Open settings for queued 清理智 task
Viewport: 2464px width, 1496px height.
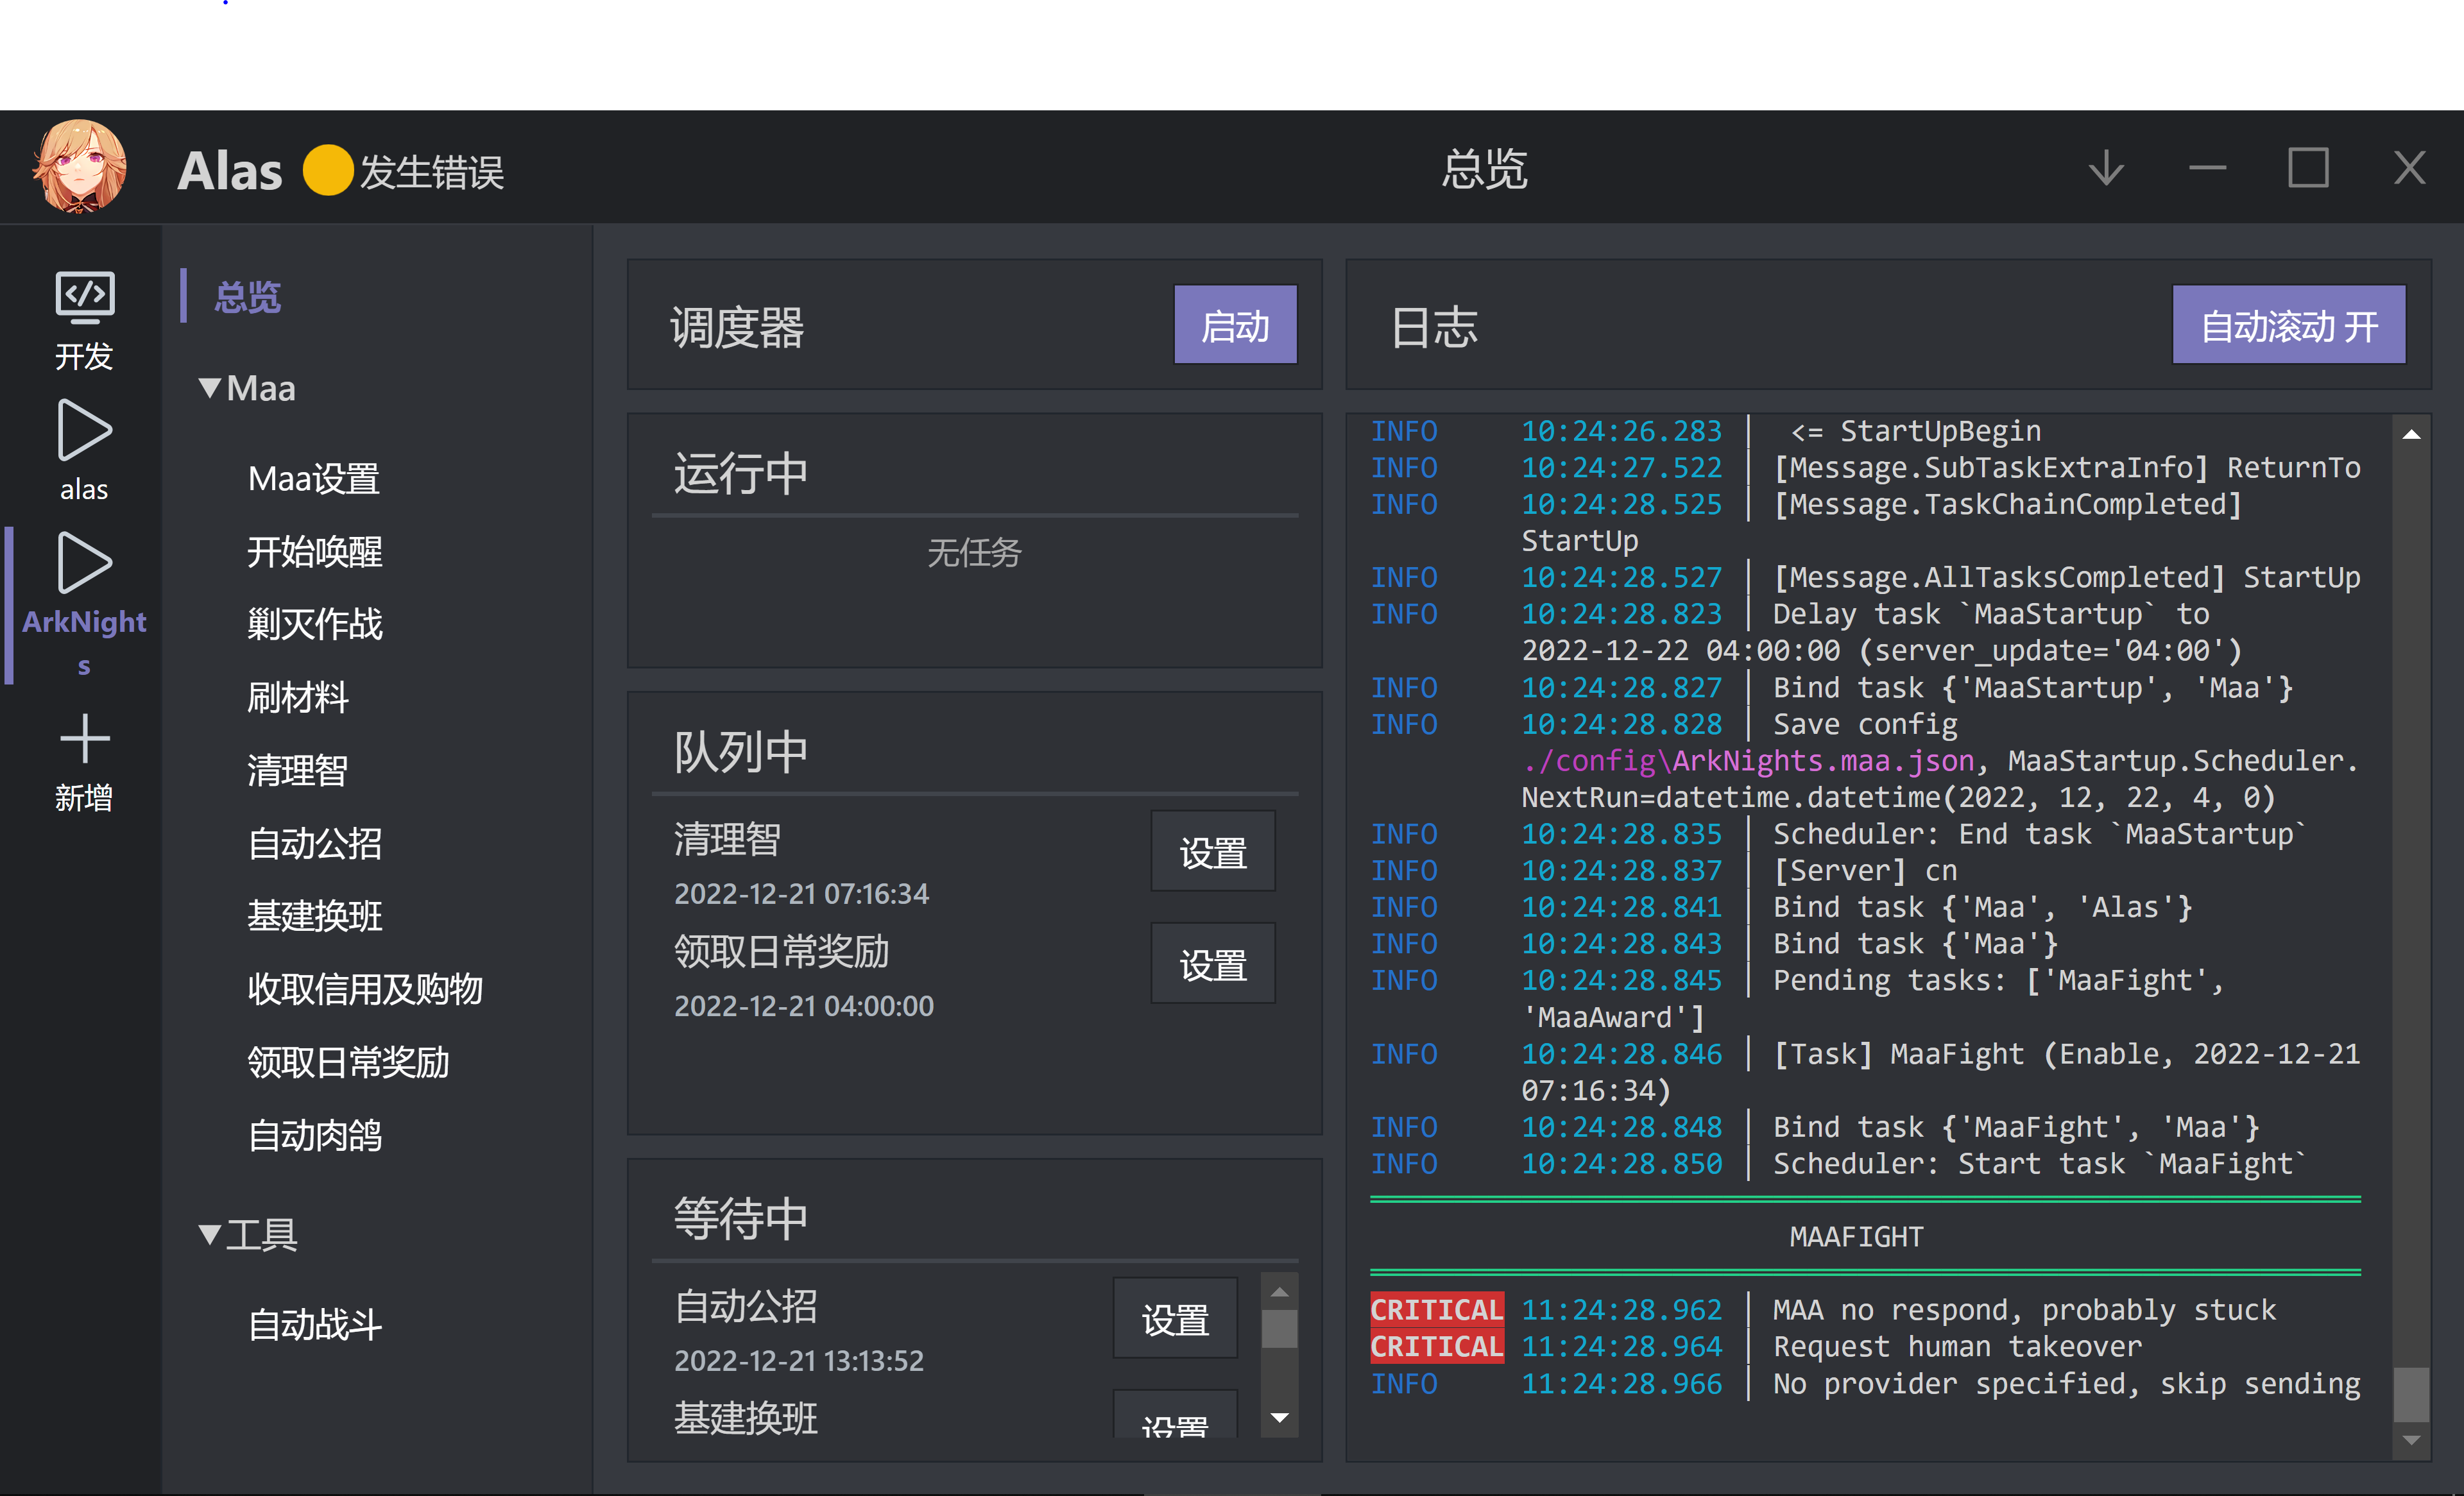point(1212,851)
